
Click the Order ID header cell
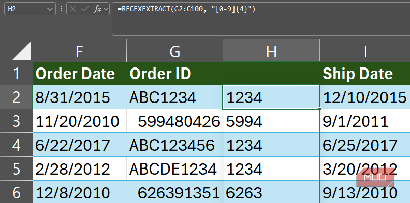point(174,74)
